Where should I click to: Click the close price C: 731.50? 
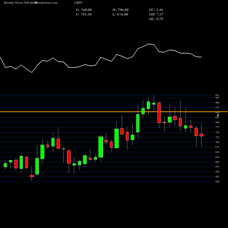pyautogui.click(x=84, y=15)
